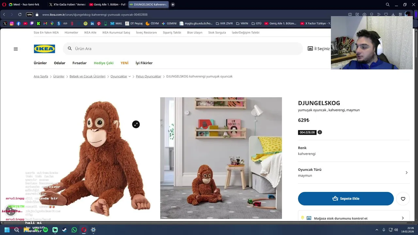Image resolution: width=418 pixels, height=235 pixels.
Task: Open İade/Değişim Talebi link
Action: 246,32
